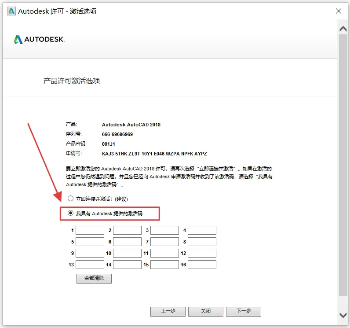Click activation code field 8
This screenshot has width=350, height=328.
[x=202, y=242]
